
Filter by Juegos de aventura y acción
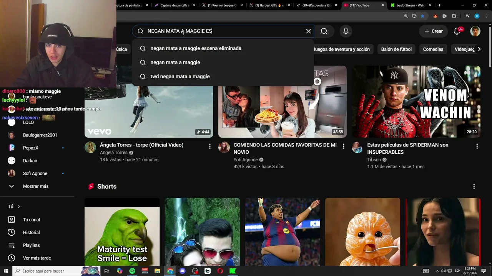click(341, 49)
